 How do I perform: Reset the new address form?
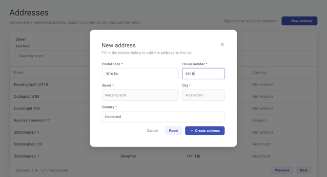174,131
